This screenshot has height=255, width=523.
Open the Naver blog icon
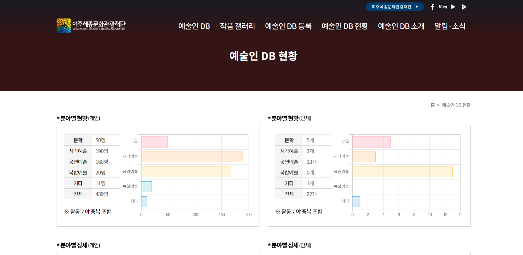pos(443,7)
